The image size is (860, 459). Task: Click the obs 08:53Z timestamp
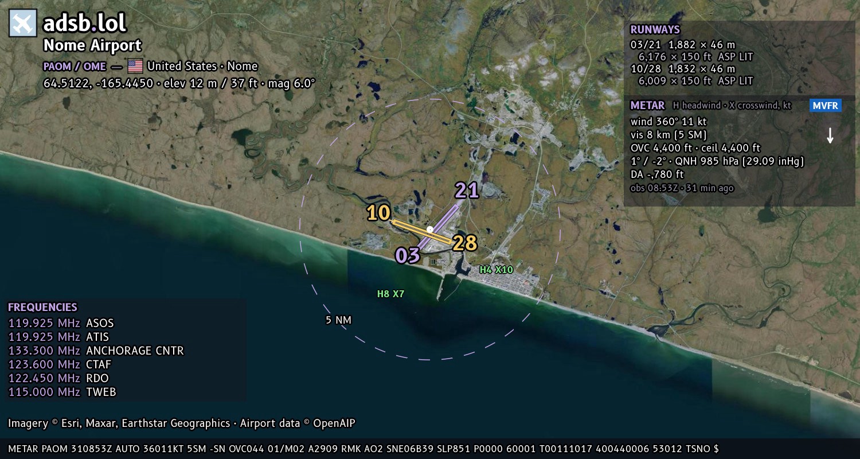[x=682, y=188]
